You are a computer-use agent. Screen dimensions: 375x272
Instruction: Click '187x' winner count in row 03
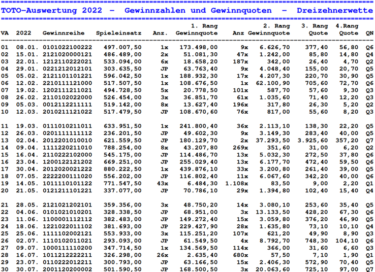click(x=240, y=61)
